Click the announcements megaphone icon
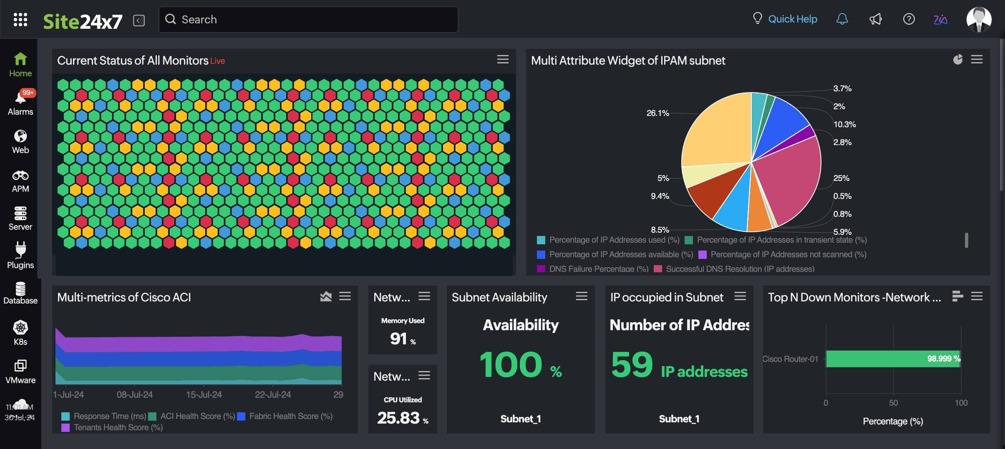Viewport: 1005px width, 449px height. coord(875,19)
